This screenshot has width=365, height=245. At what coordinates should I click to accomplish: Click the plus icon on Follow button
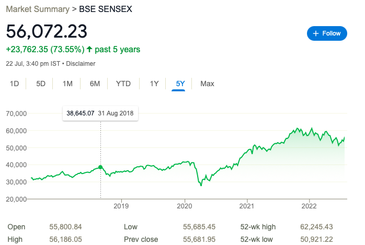tap(316, 33)
